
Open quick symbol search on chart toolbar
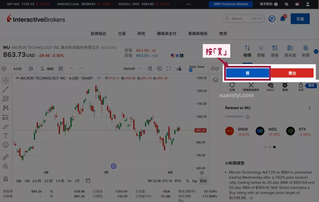pyautogui.click(x=150, y=69)
